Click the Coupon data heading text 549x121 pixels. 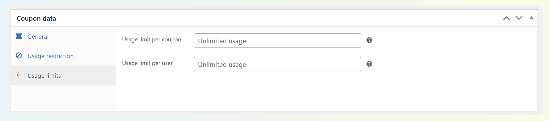click(x=36, y=18)
